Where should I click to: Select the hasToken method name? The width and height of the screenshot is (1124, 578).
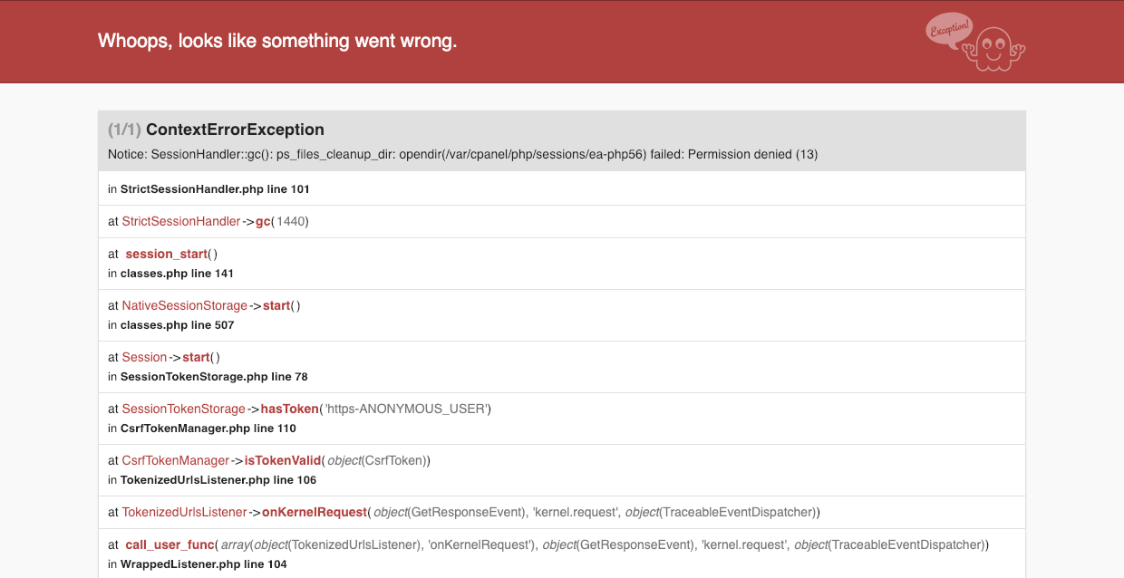(289, 409)
